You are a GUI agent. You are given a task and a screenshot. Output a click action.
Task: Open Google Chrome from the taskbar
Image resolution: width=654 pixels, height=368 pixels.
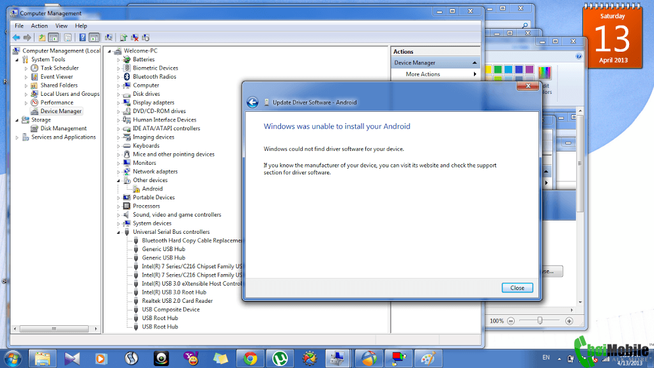(x=250, y=358)
